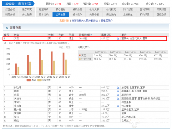Viewport: 172px width, 129px height.
Task: Click shareholding value 1.528亿 for 鲍一青
Action: coord(83,110)
